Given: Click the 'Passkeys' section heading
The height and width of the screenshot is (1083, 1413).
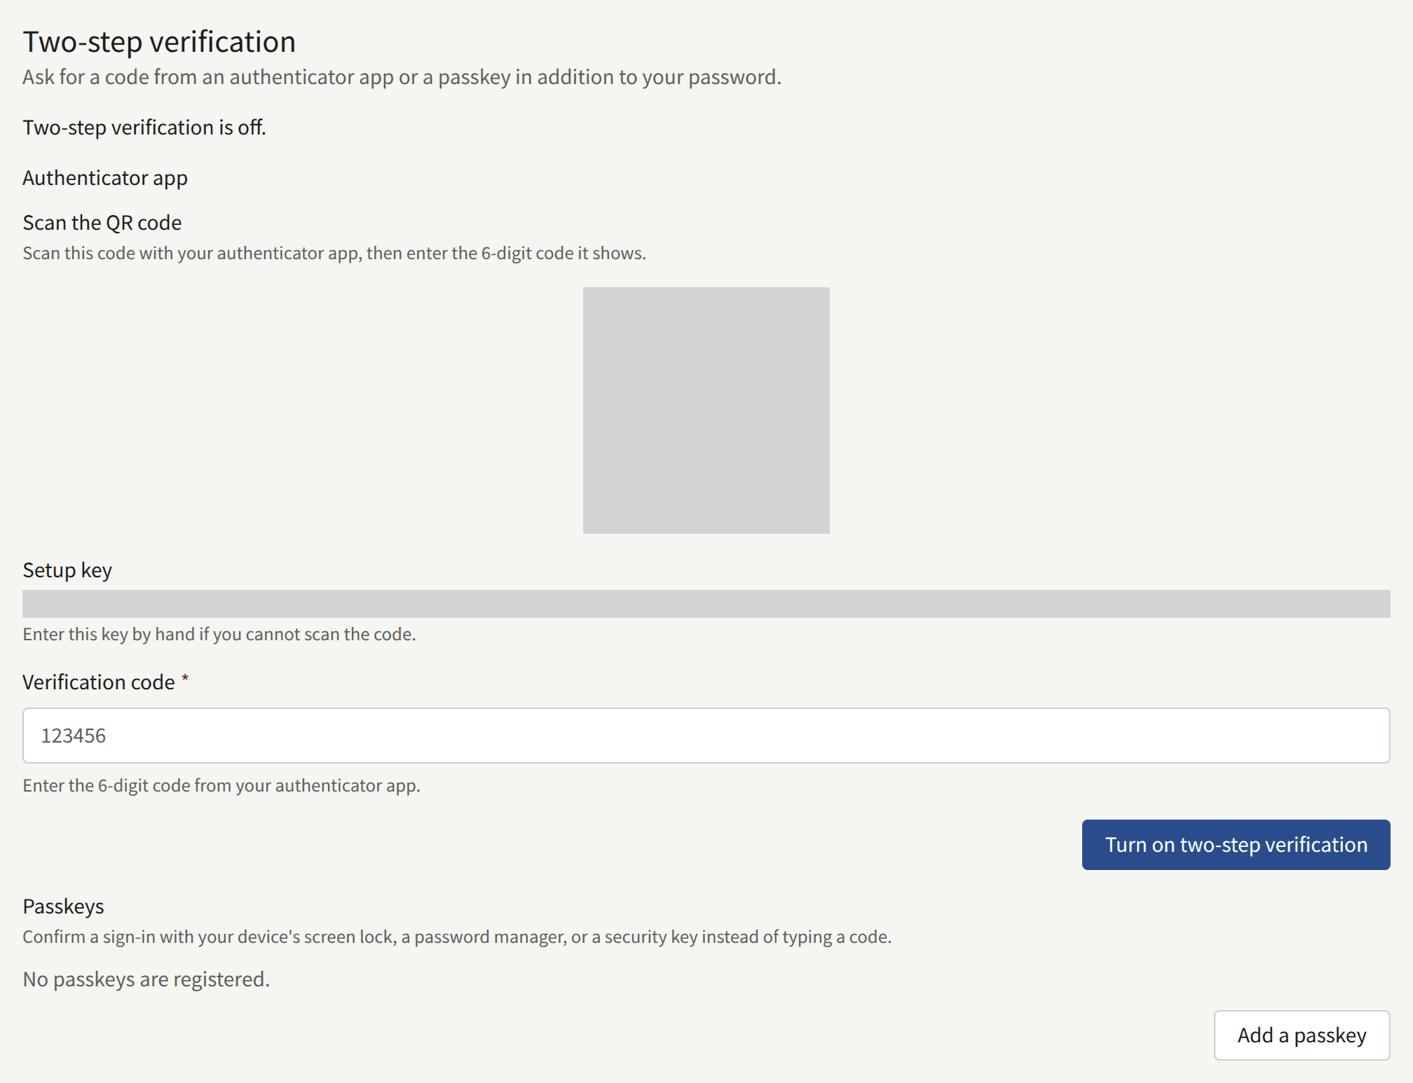Looking at the screenshot, I should (63, 906).
